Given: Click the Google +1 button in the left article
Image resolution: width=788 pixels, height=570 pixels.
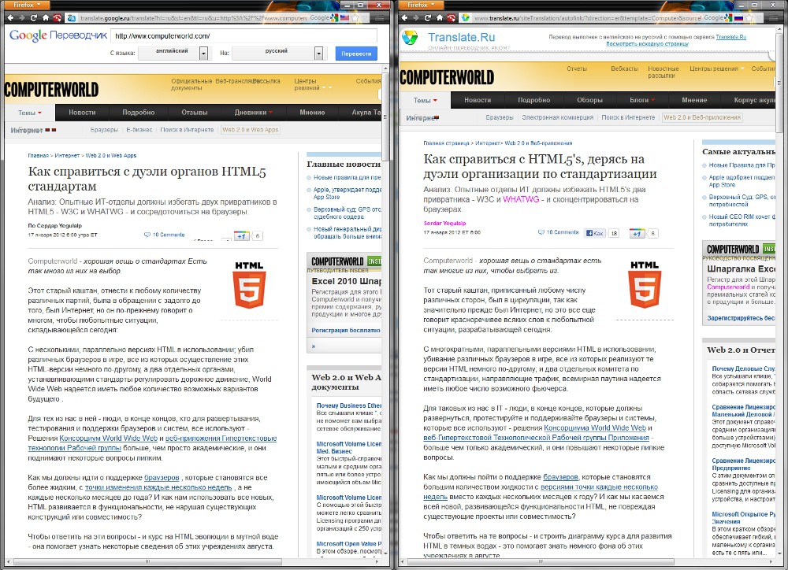Looking at the screenshot, I should coord(242,235).
